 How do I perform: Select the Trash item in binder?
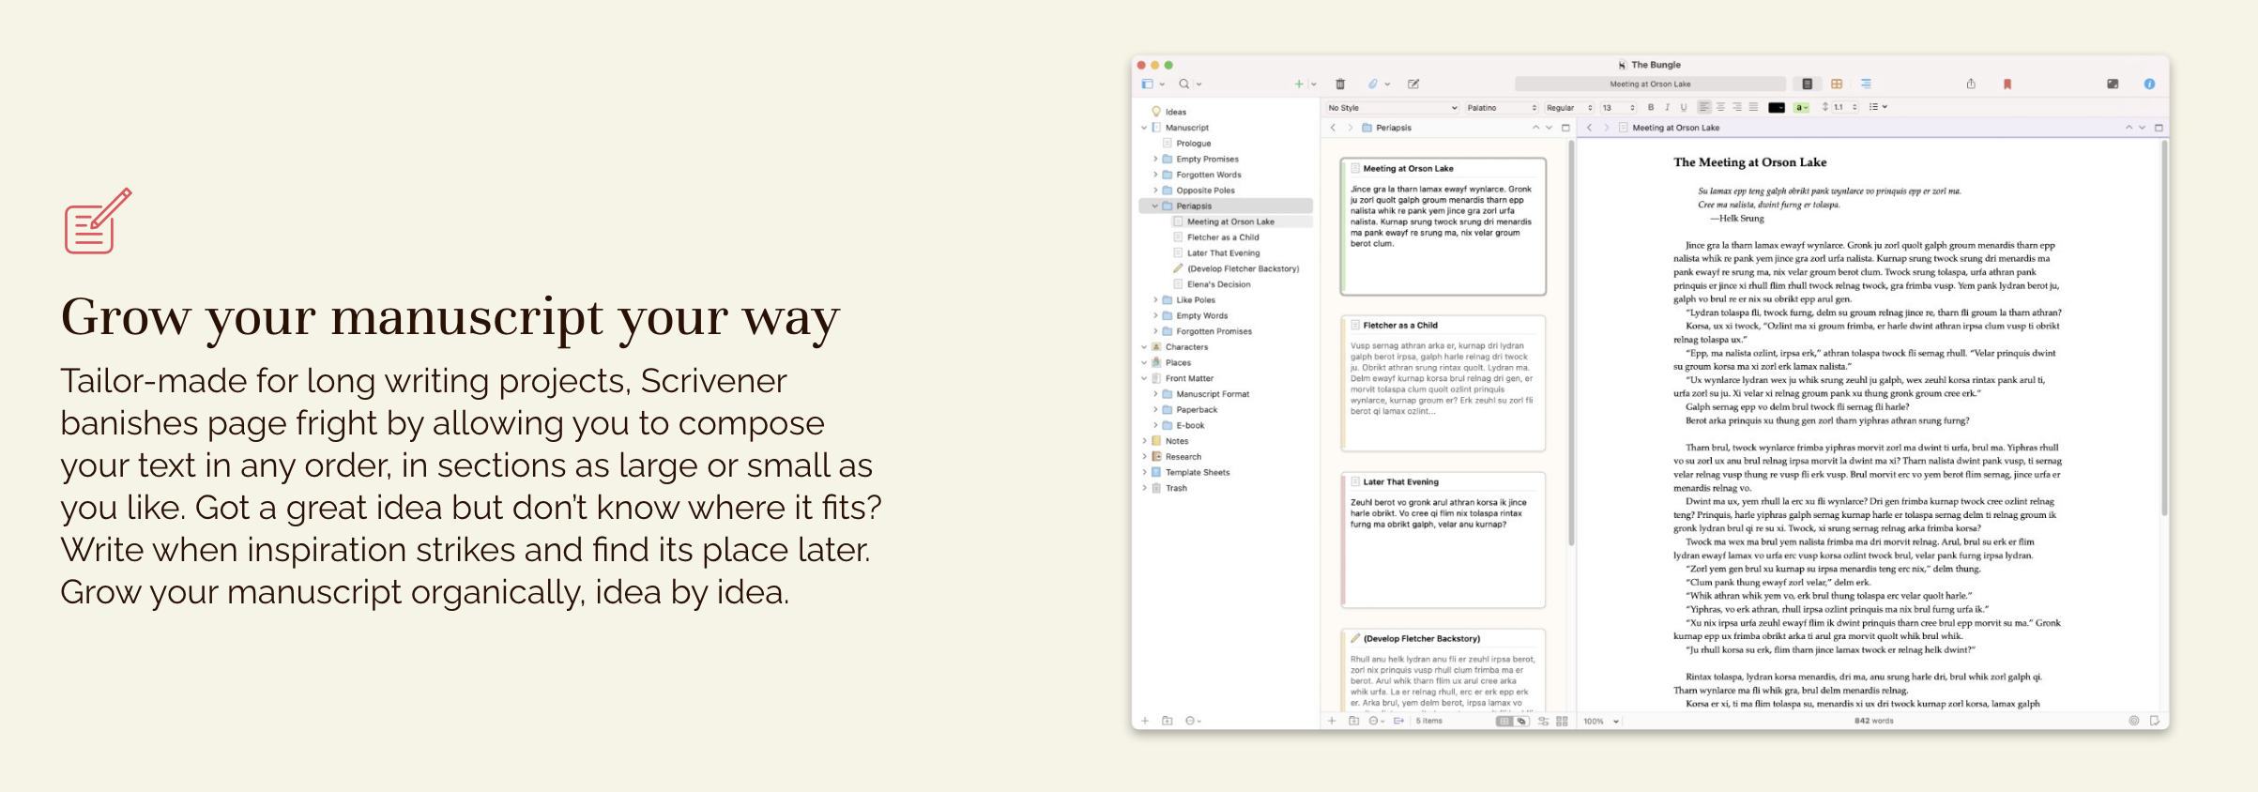(1176, 488)
